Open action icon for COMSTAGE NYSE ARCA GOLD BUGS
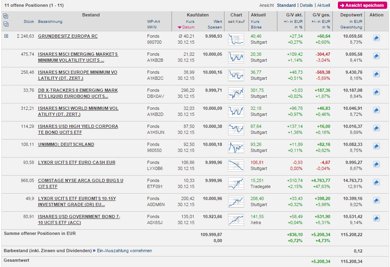390x267 pixels. pyautogui.click(x=376, y=182)
